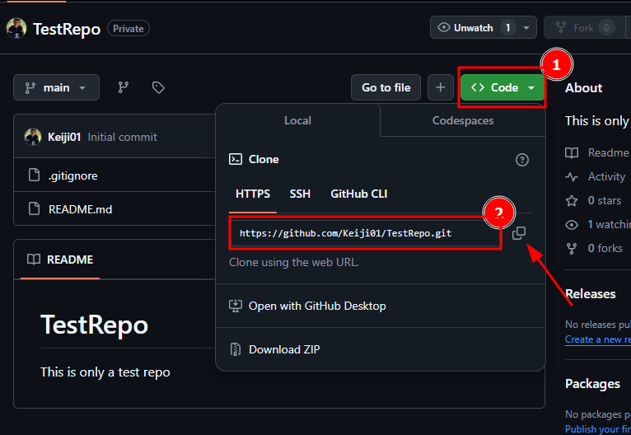Click the Go to file button
Screen dimensions: 631x435
coord(386,87)
